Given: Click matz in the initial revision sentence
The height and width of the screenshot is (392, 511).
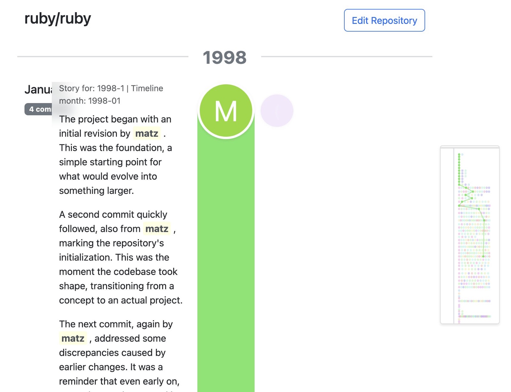Looking at the screenshot, I should (147, 133).
